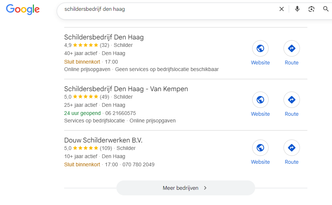Start voice search with microphone

point(297,9)
